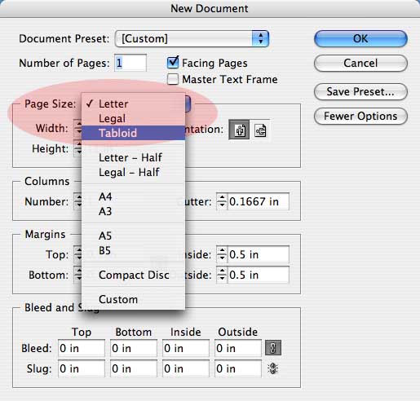Click Gutter stepper arrows
Viewport: 420px width, 401px height.
[x=222, y=201]
